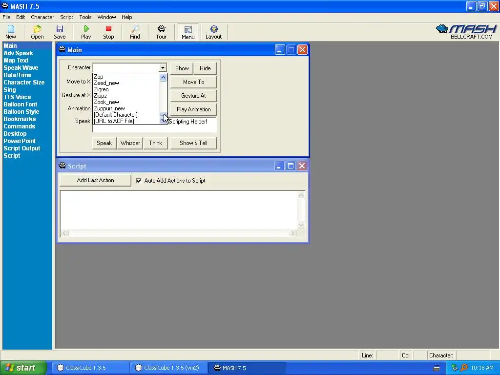Start the Tour from toolbar
Image resolution: width=500 pixels, height=375 pixels.
(161, 32)
